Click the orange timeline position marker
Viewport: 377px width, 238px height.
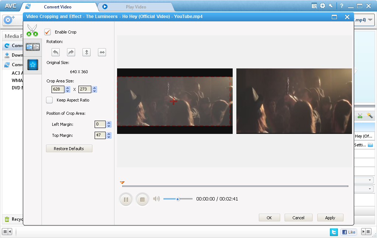tap(122, 183)
